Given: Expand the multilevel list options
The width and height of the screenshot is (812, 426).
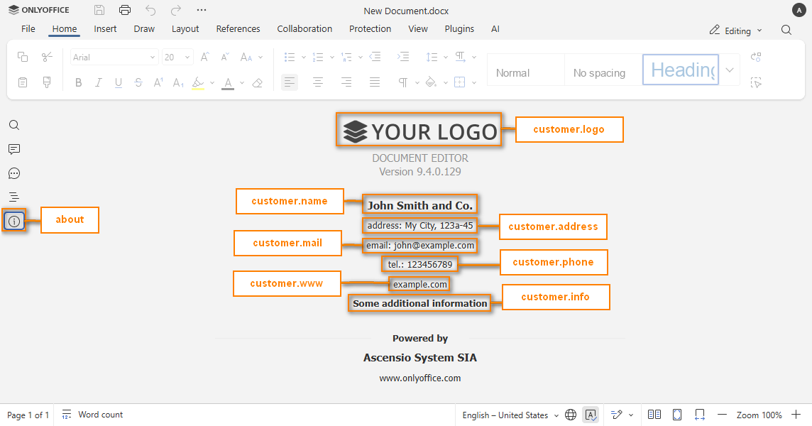Looking at the screenshot, I should 361,57.
